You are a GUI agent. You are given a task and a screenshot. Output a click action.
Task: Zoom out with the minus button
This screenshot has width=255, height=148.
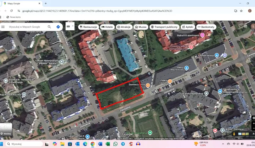pos(254,128)
